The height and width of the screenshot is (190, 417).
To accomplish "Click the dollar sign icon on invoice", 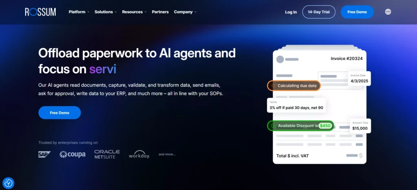I will tap(360, 155).
